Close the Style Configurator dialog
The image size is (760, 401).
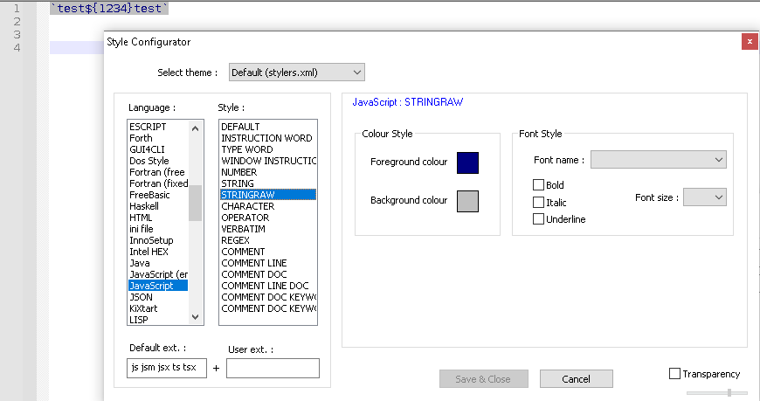(x=750, y=42)
